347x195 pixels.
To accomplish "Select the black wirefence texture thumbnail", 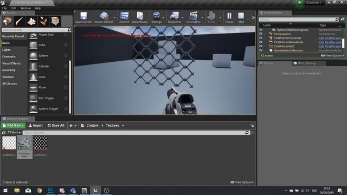I will (40, 143).
